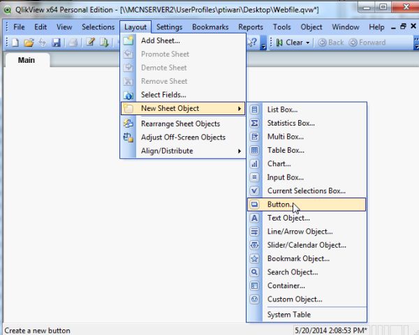Click the Save floppy disk icon
This screenshot has width=419, height=335.
coord(56,42)
